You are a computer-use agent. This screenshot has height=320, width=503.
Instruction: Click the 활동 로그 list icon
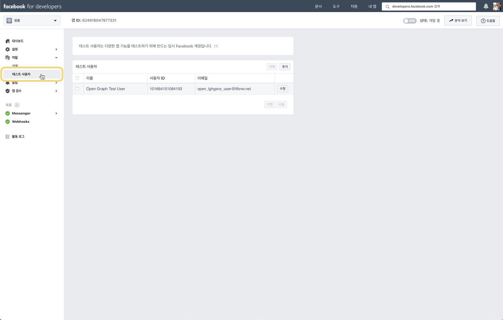pyautogui.click(x=7, y=137)
